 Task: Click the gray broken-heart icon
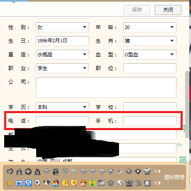10,172
